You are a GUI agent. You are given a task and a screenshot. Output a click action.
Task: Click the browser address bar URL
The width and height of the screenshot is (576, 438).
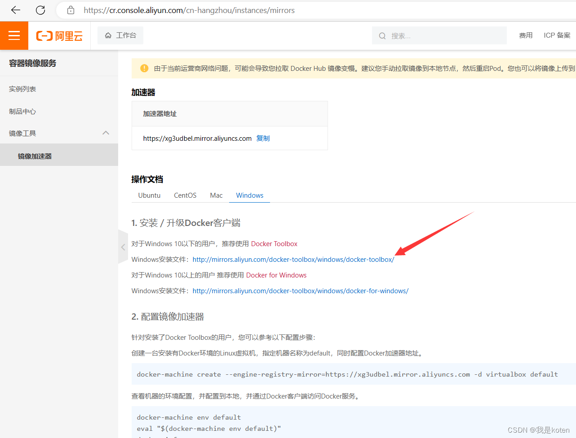(x=189, y=10)
